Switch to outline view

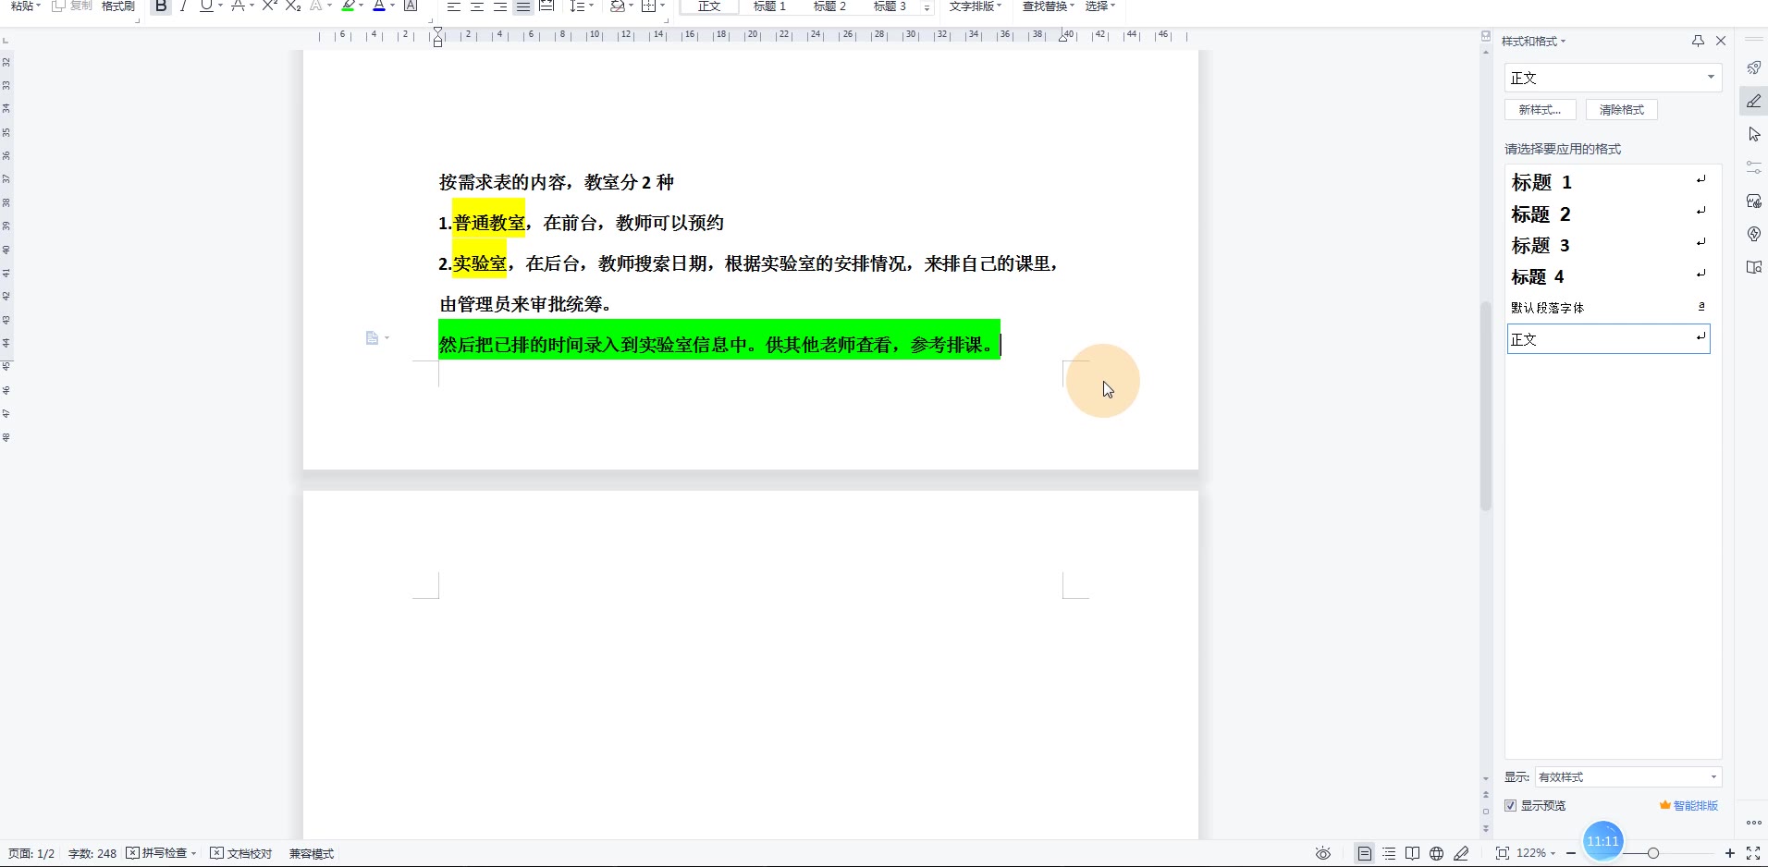[x=1389, y=853]
